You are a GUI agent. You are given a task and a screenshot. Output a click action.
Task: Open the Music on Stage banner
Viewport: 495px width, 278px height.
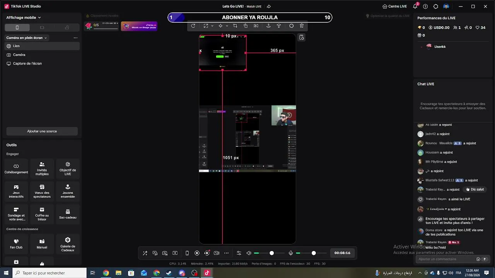tap(139, 26)
